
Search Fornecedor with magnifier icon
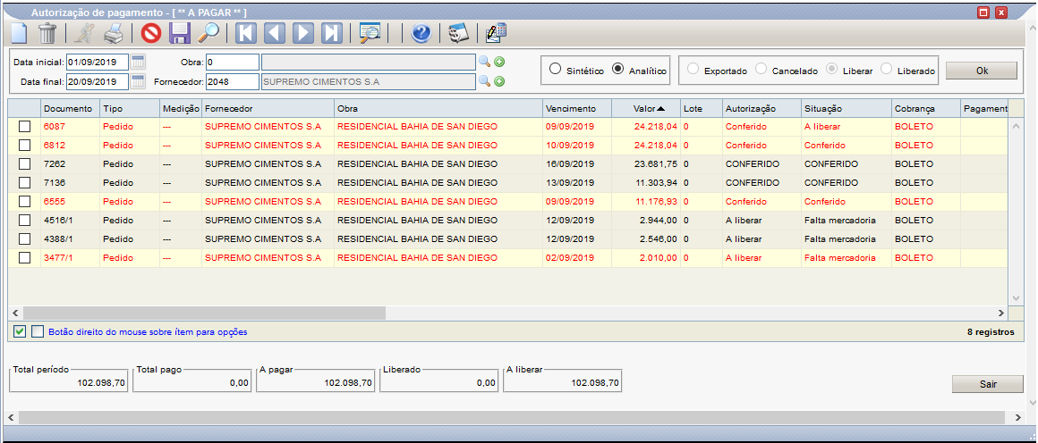click(485, 81)
